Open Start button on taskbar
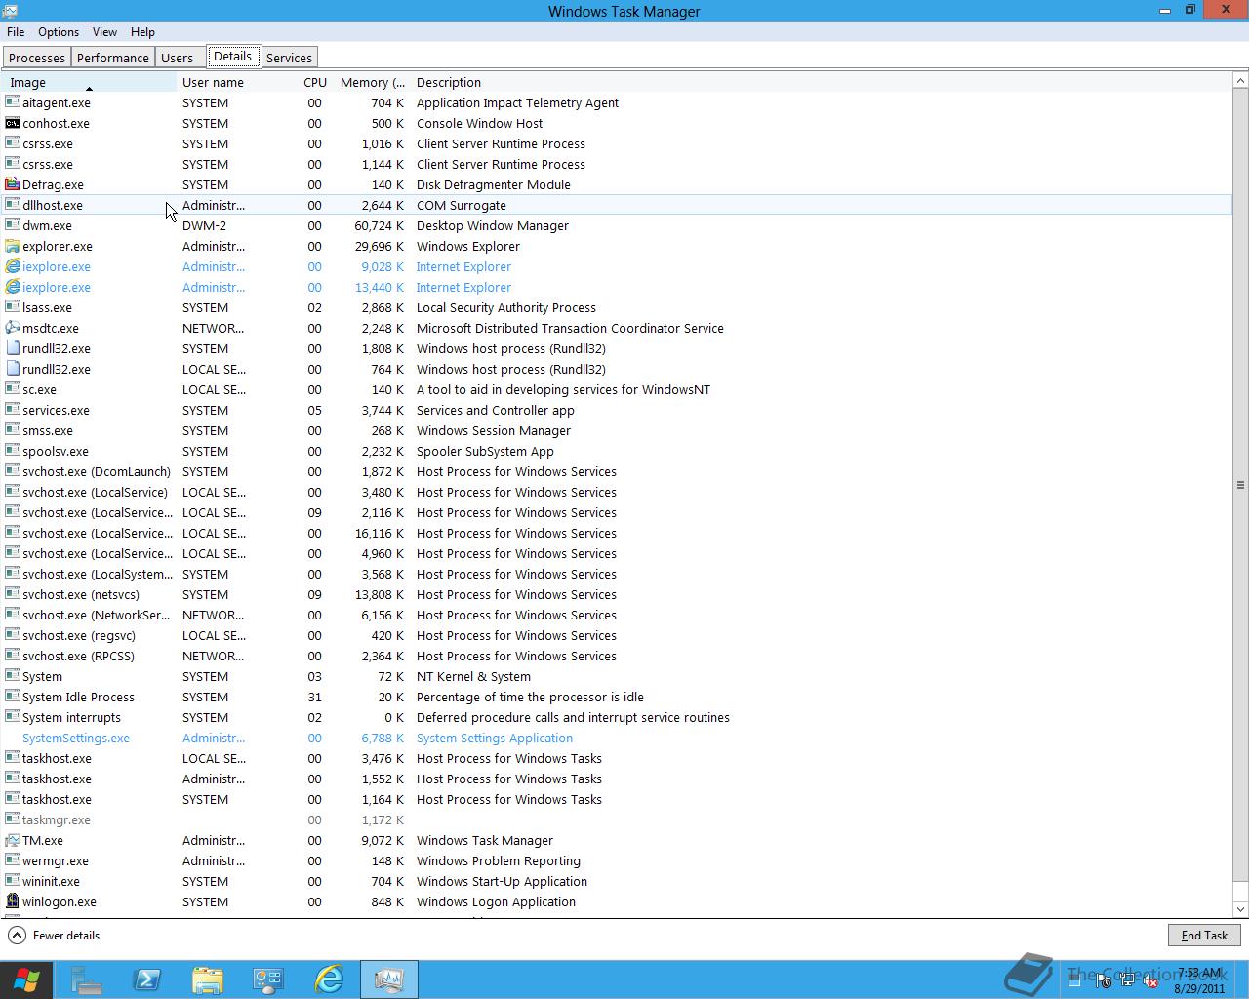1249x999 pixels. point(26,979)
